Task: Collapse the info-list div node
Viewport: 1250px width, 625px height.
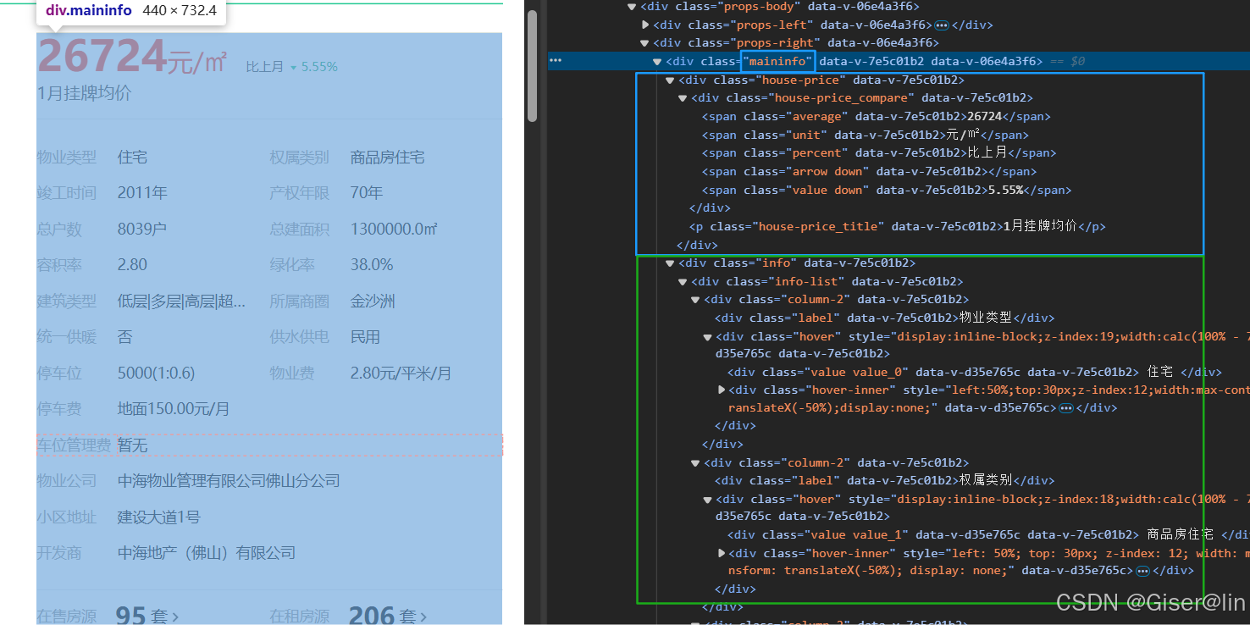Action: click(683, 282)
